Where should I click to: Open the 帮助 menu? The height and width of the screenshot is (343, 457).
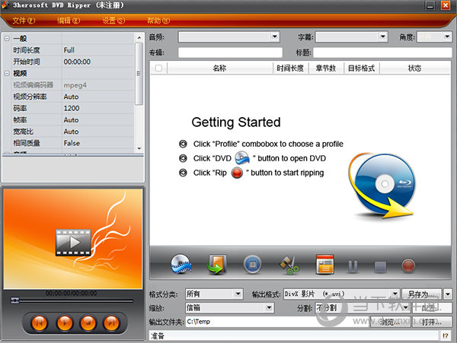[158, 21]
